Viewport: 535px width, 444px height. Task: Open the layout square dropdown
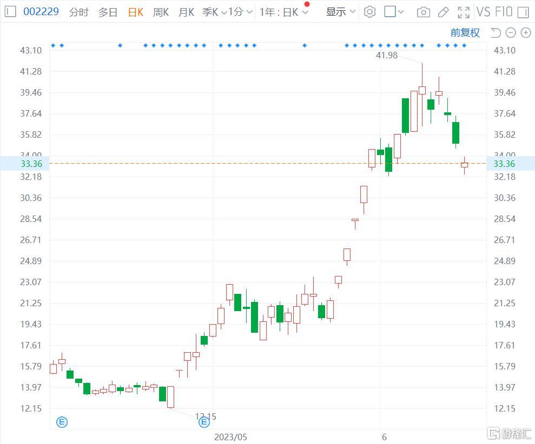point(394,12)
